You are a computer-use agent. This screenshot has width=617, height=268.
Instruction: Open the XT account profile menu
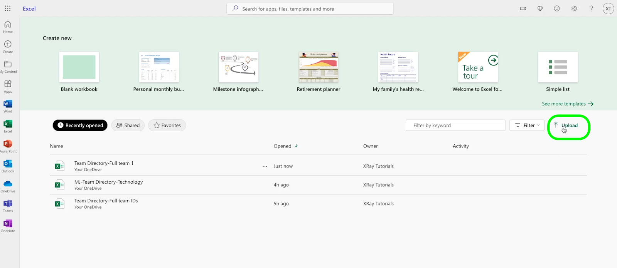(x=608, y=8)
